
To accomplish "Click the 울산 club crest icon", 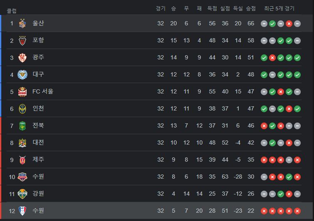I will (x=22, y=23).
